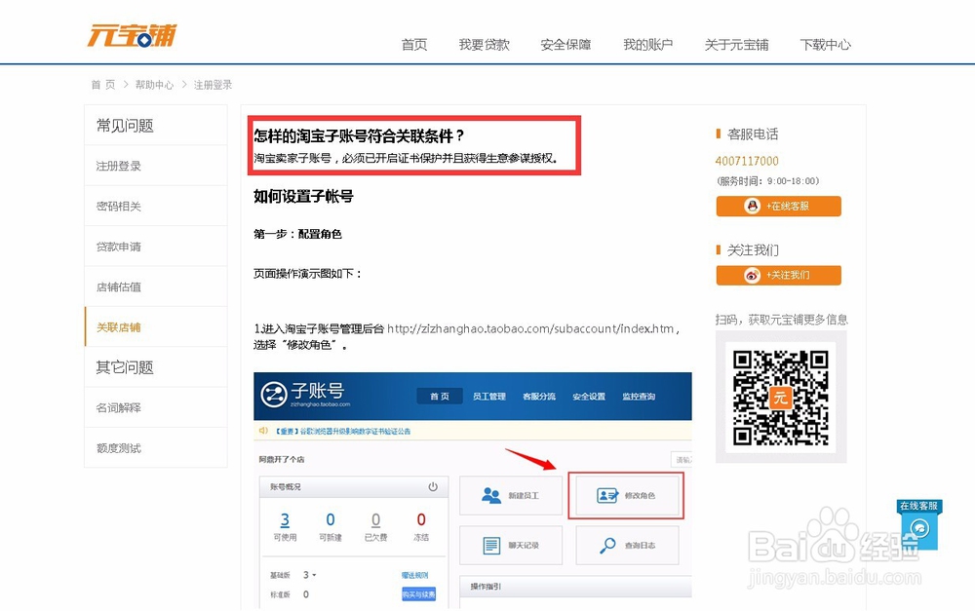The image size is (975, 611).
Task: Select 密码相关 in the help sidebar
Action: (x=155, y=206)
